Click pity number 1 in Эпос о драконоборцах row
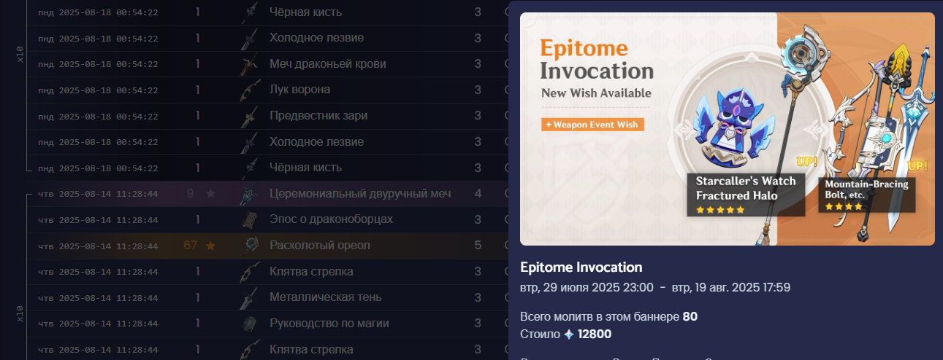Image resolution: width=943 pixels, height=360 pixels. [x=198, y=219]
